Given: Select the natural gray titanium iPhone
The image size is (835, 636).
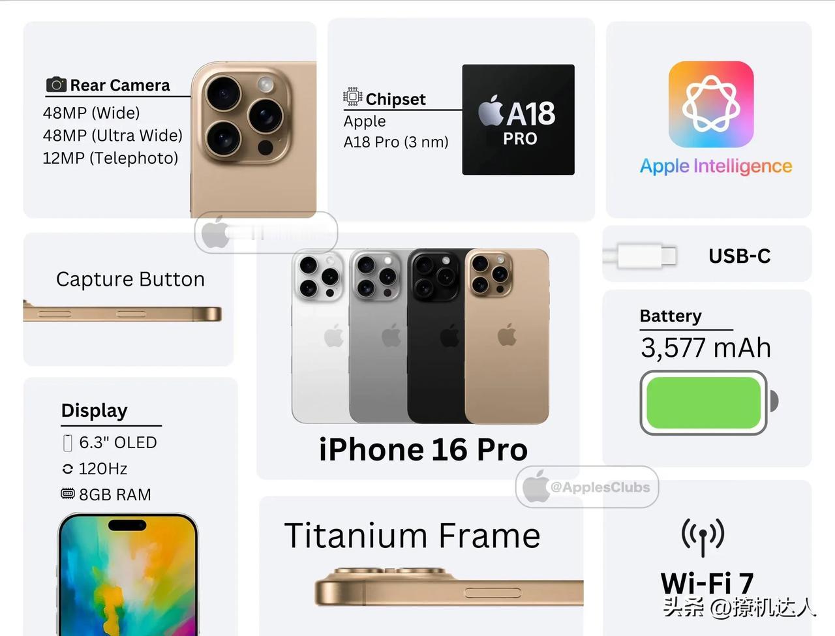Looking at the screenshot, I should coord(378,336).
